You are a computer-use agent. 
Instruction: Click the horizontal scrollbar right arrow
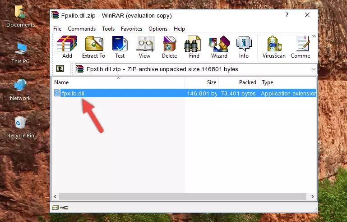(312, 196)
